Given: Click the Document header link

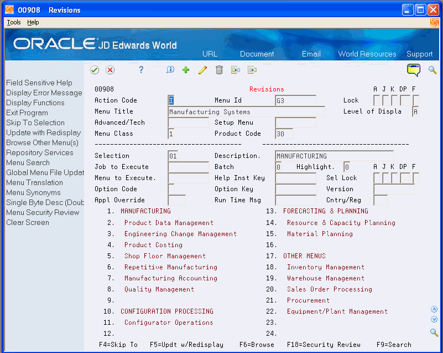Looking at the screenshot, I should click(257, 54).
